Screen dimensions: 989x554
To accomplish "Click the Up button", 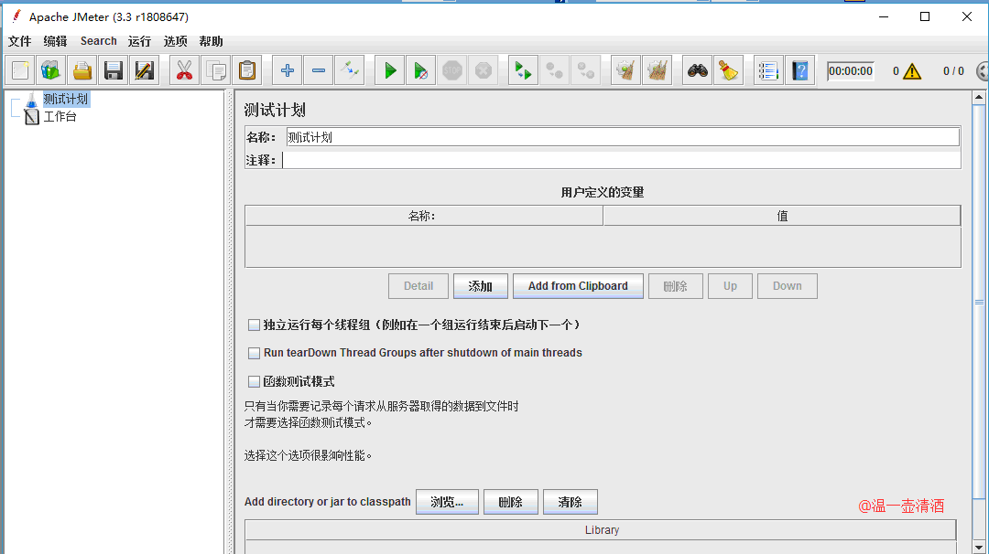I will 731,286.
